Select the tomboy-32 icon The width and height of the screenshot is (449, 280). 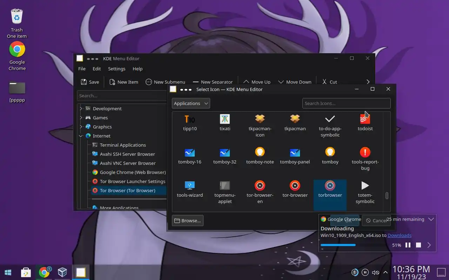coord(225,152)
